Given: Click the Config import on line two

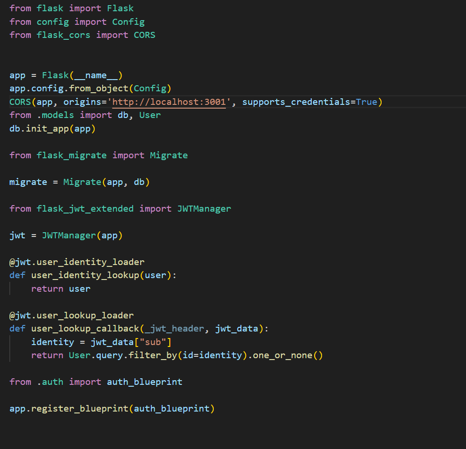Looking at the screenshot, I should point(128,22).
